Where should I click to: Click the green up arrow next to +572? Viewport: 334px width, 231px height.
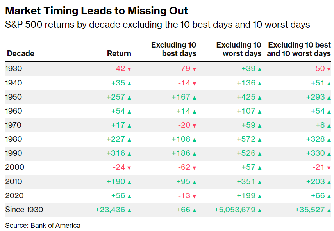pyautogui.click(x=259, y=139)
